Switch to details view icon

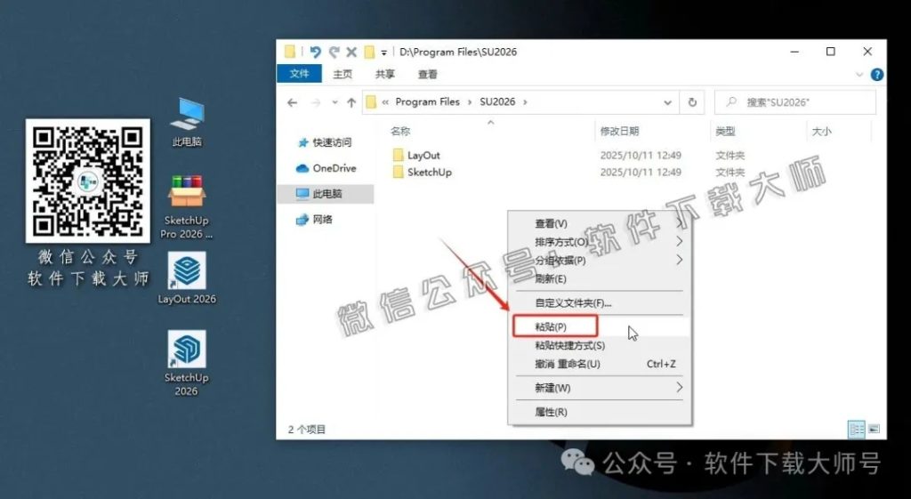pos(857,430)
